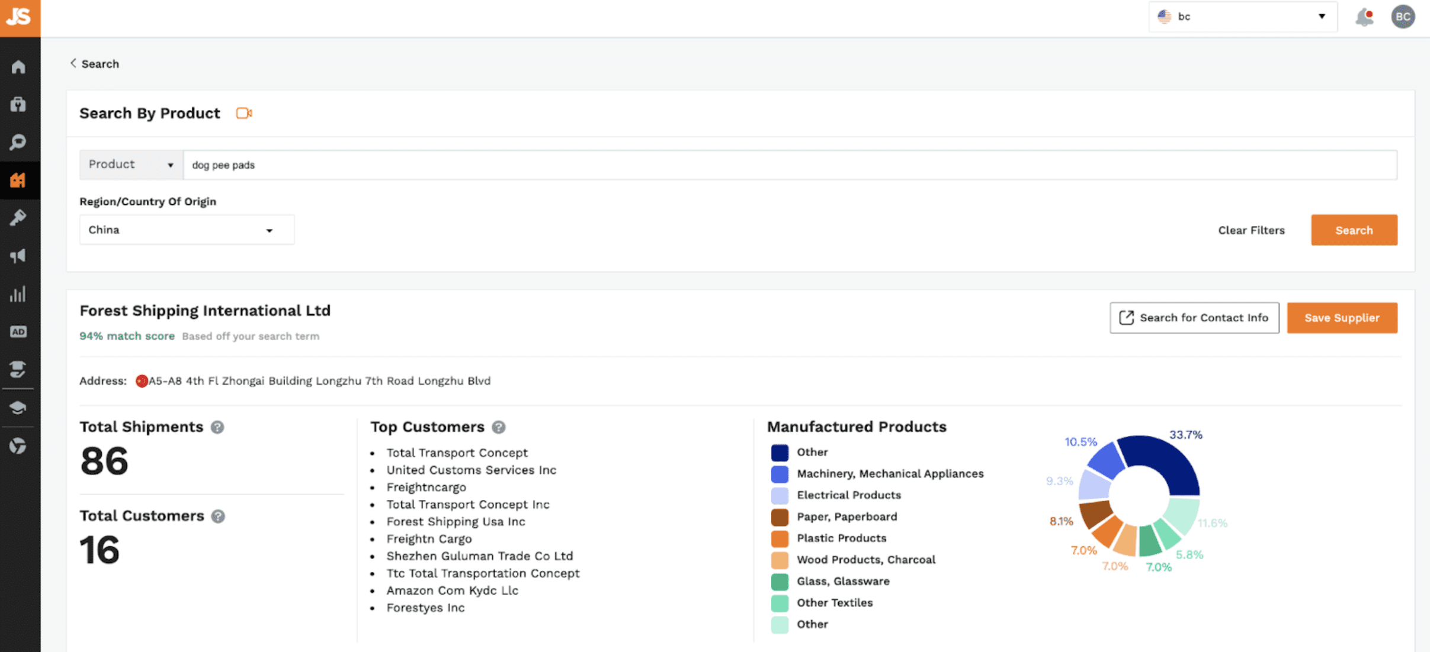Open the China country of origin dropdown
This screenshot has height=652, width=1430.
point(186,230)
